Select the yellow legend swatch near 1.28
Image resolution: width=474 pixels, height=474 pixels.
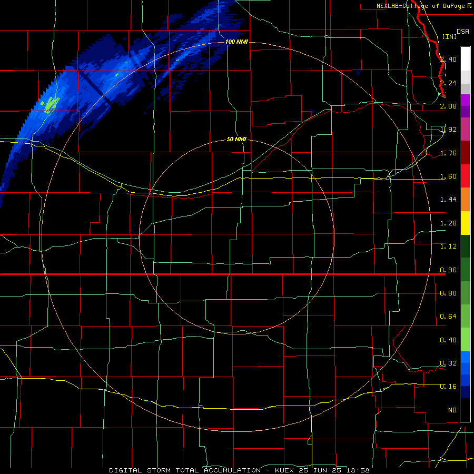point(465,223)
